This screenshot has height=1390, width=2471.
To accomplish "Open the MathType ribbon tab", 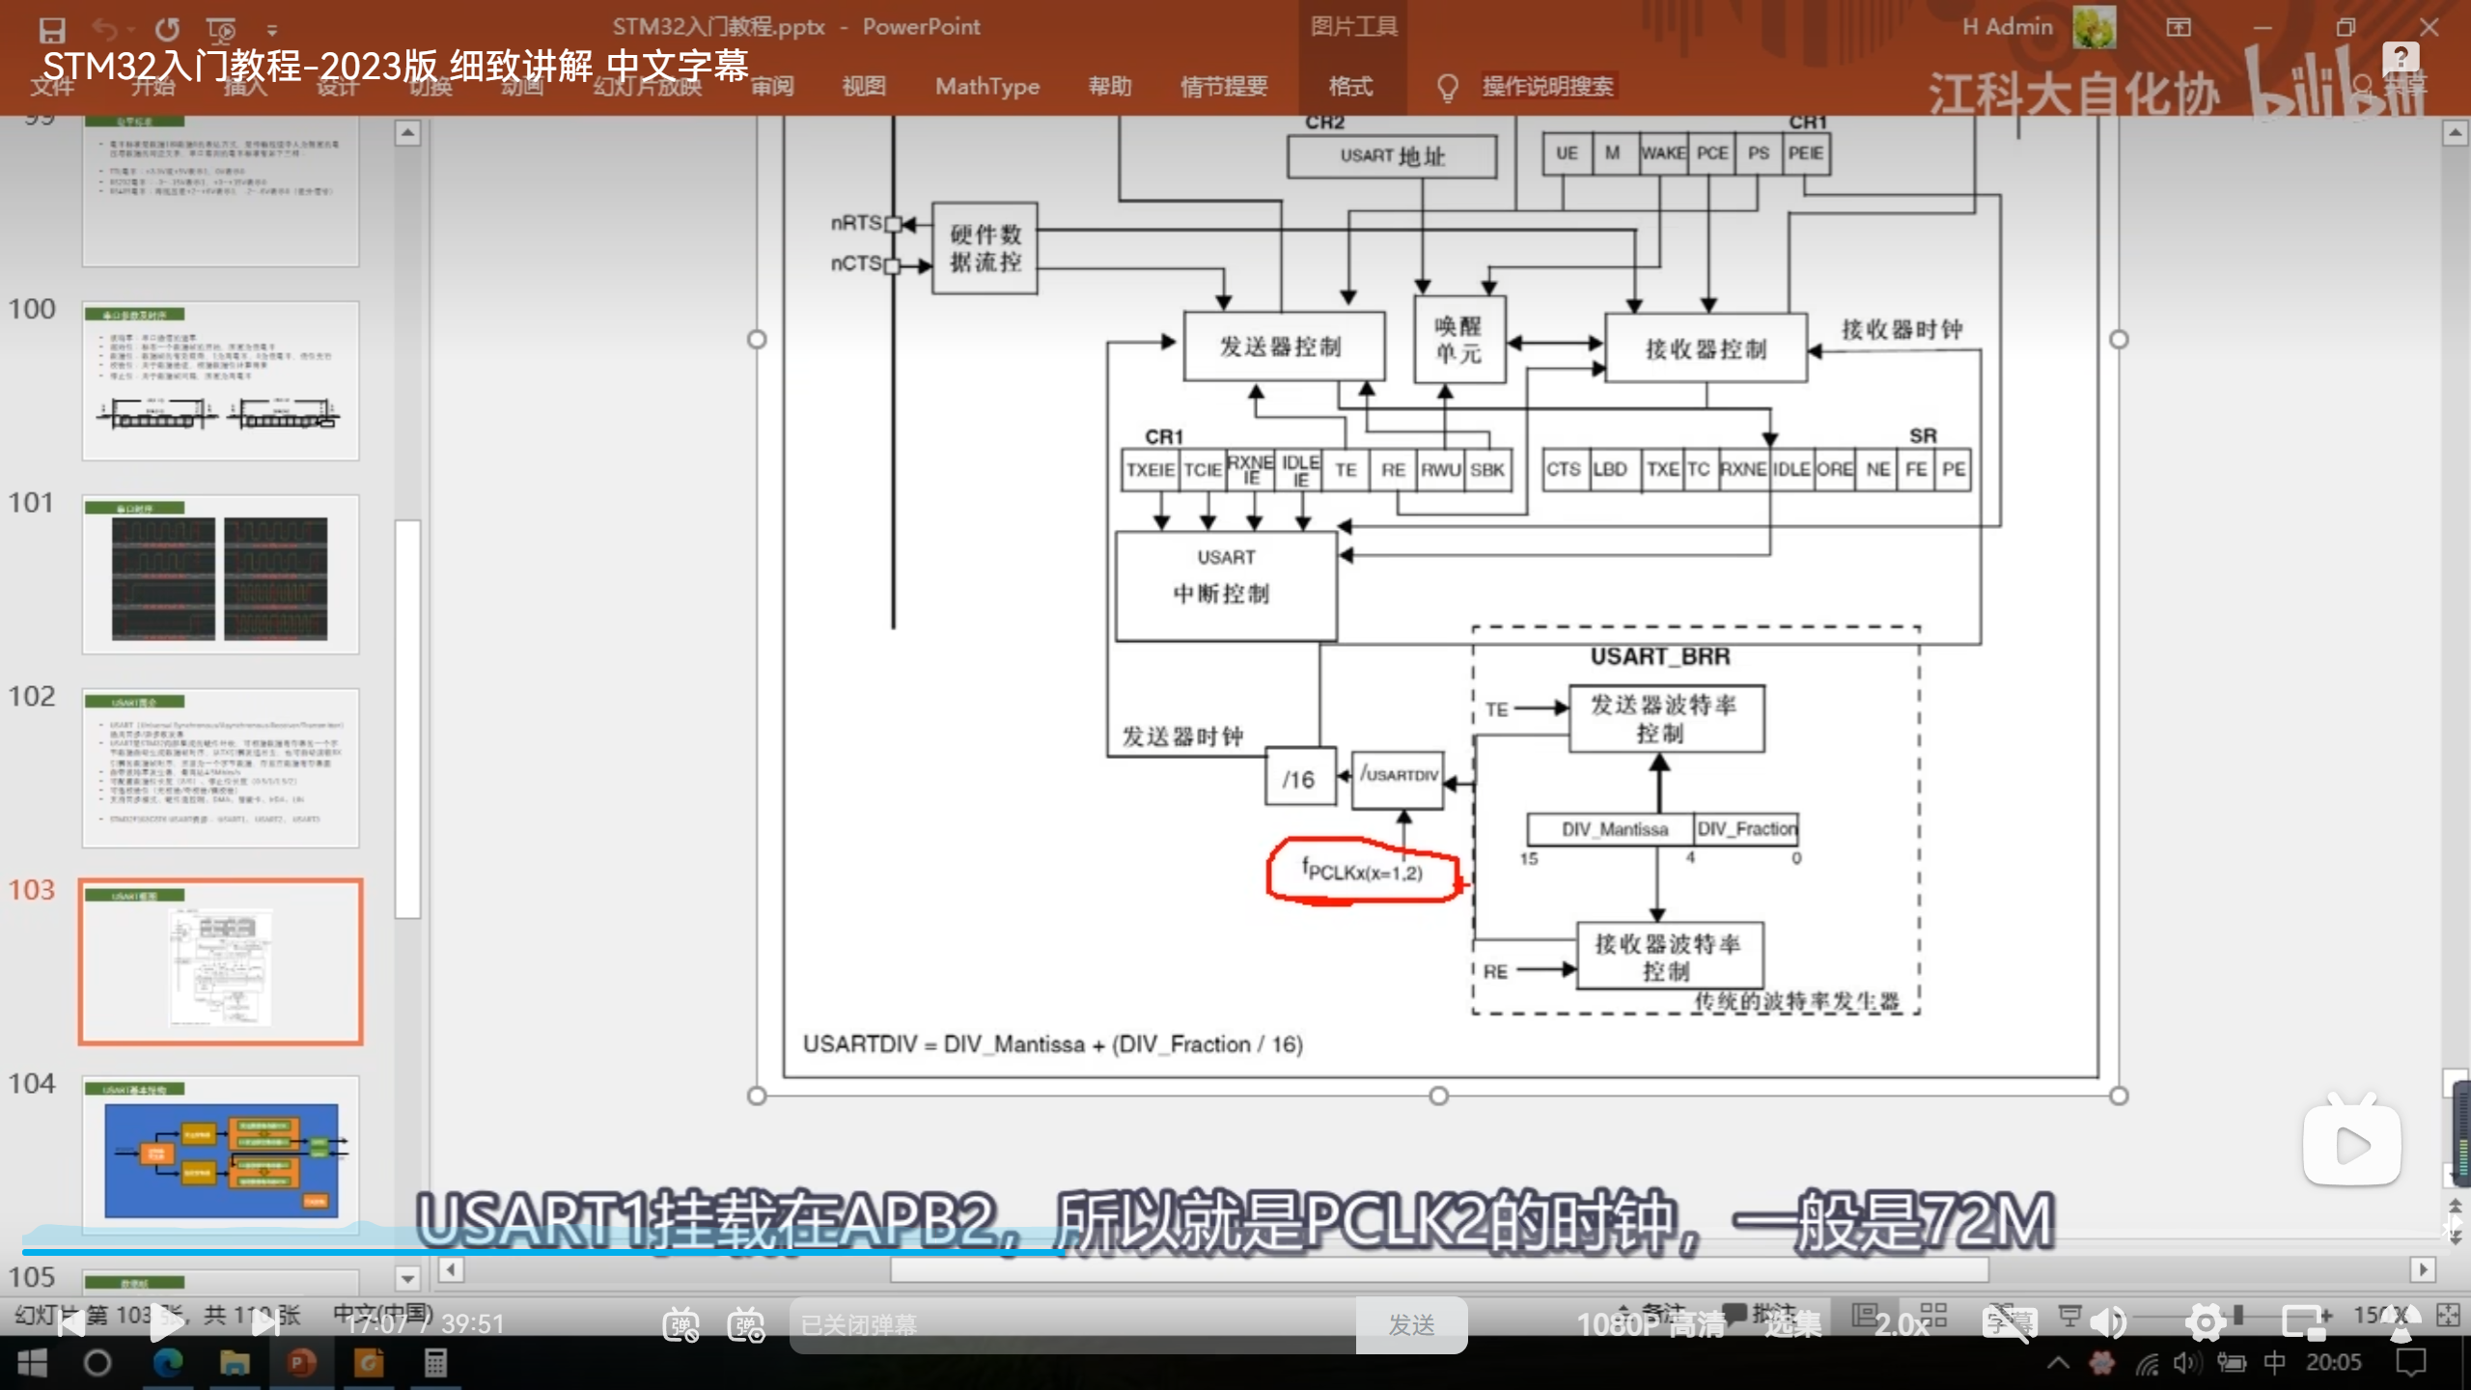I will pyautogui.click(x=986, y=86).
